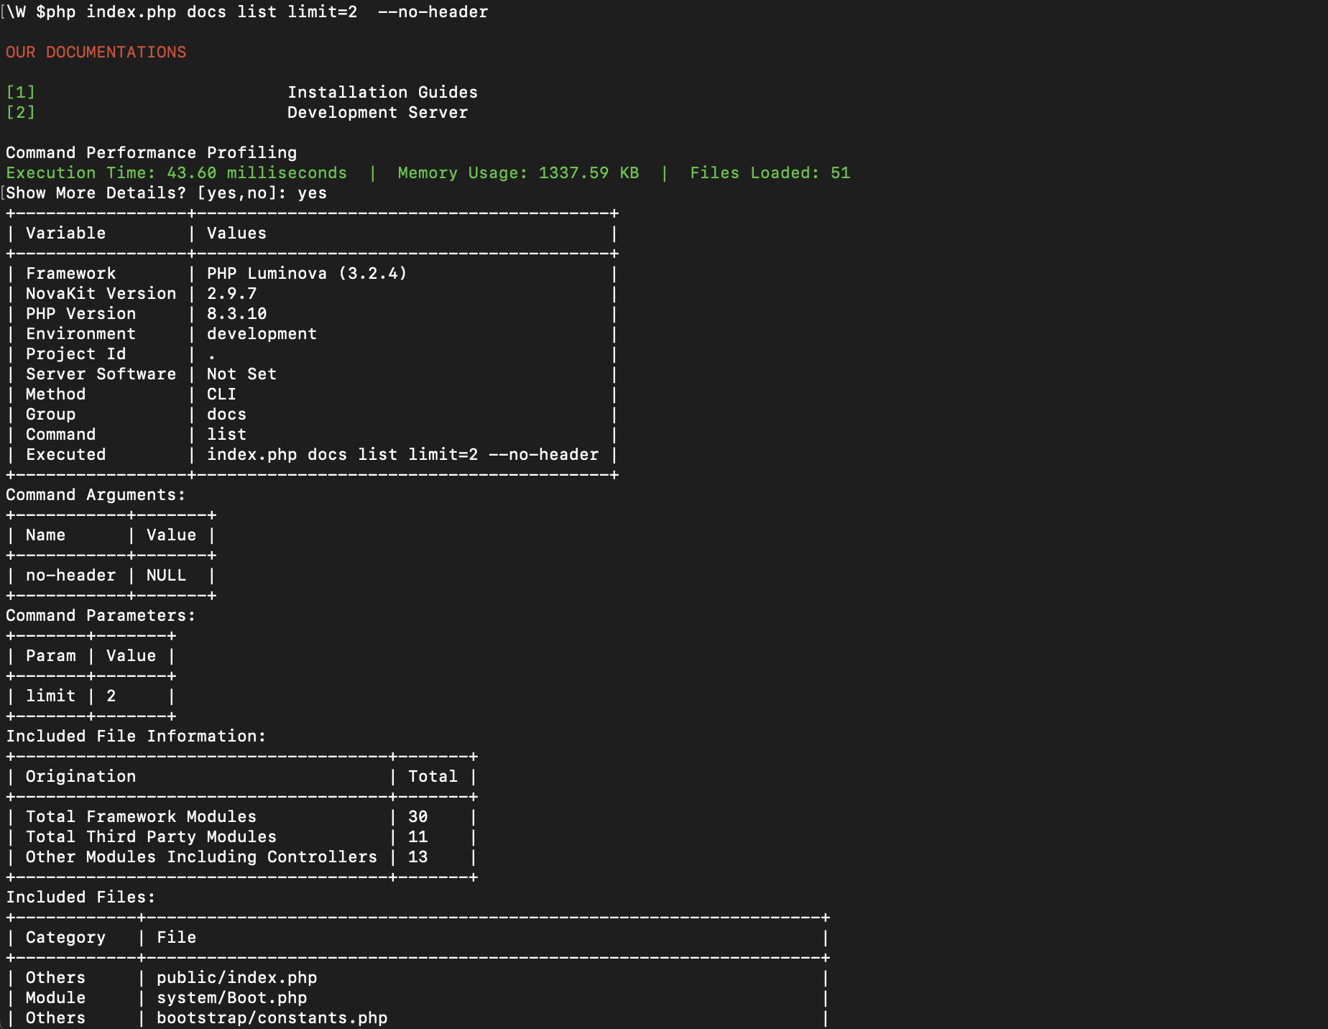Click the green [2] index marker
The width and height of the screenshot is (1328, 1029).
[x=20, y=113]
